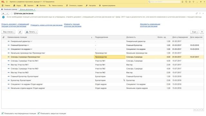Click Отдел кадров cell in Начальник отдела кадров row

pyautogui.click(x=101, y=88)
